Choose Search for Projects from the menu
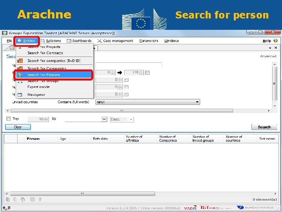Viewport: 282px width, 212px height. coord(44,47)
